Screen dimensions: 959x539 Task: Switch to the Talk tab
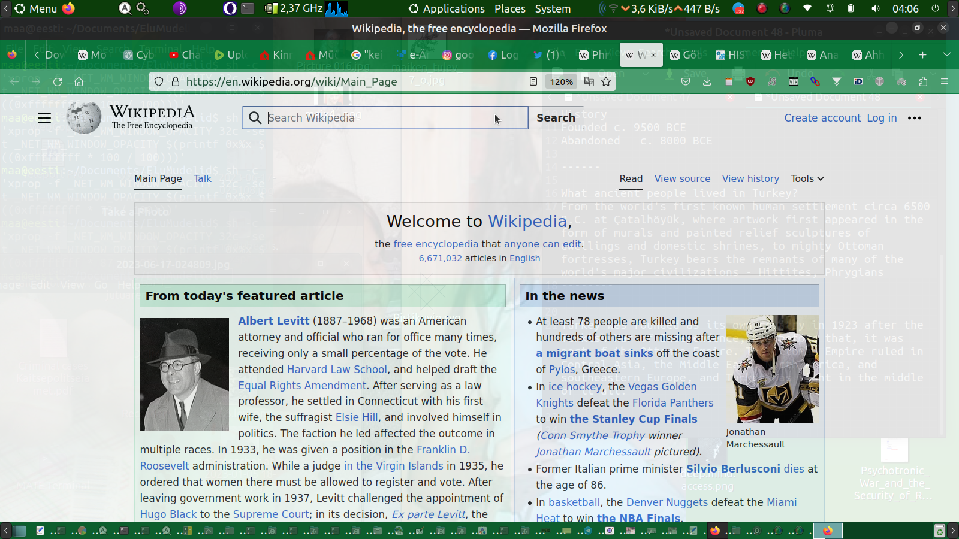[203, 178]
